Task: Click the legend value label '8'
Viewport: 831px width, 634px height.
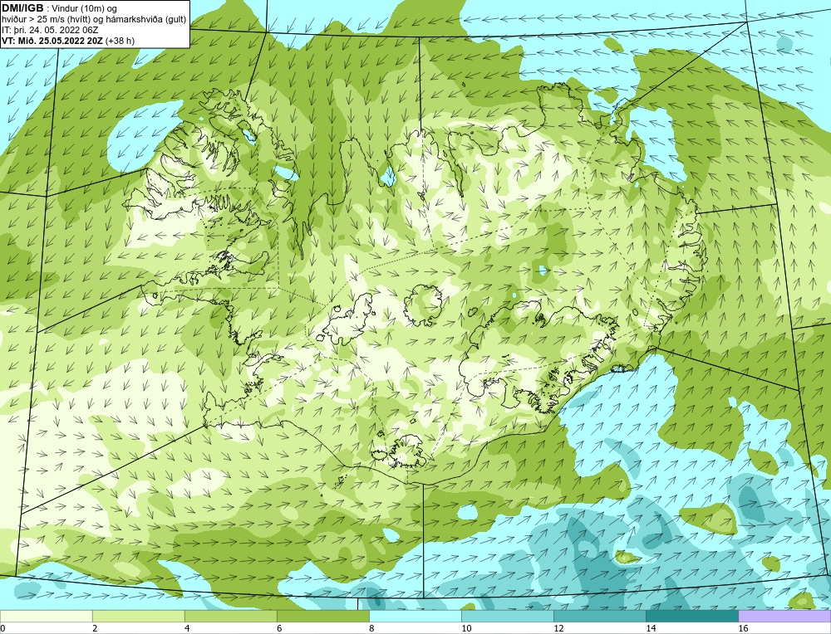Action: tap(371, 628)
